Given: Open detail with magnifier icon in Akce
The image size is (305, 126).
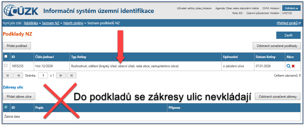Looking at the screenshot, I should pos(288,66).
